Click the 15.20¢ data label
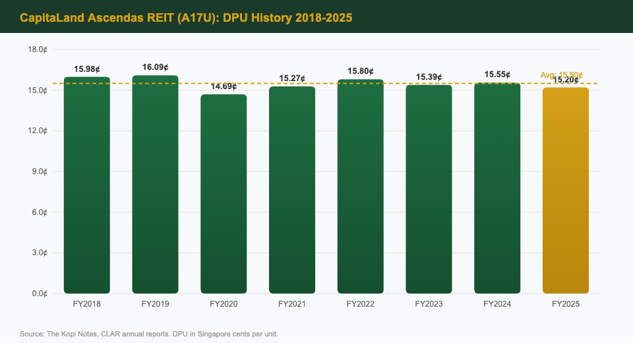The image size is (633, 343). pos(566,80)
